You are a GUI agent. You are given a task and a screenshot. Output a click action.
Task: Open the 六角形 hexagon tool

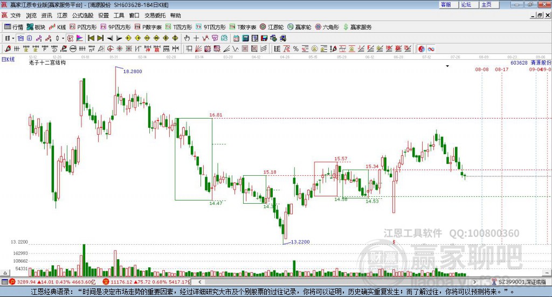coord(327,27)
